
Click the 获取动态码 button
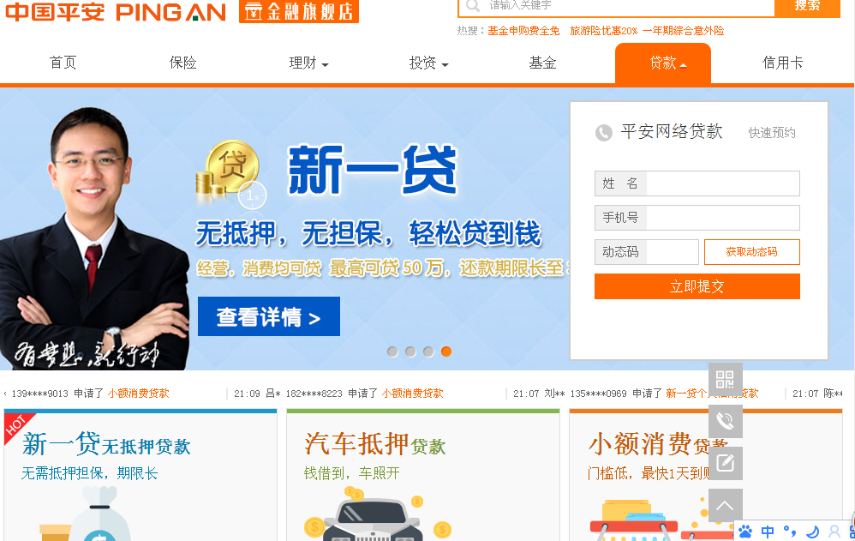pyautogui.click(x=752, y=252)
